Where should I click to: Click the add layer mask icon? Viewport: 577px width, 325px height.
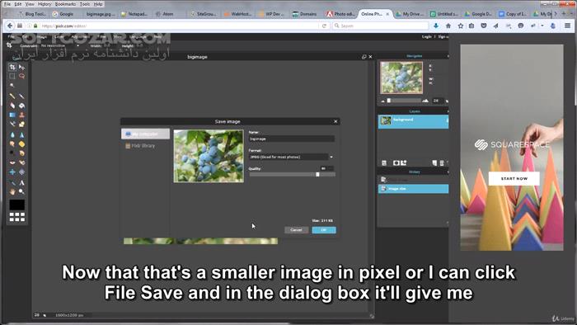pos(396,162)
